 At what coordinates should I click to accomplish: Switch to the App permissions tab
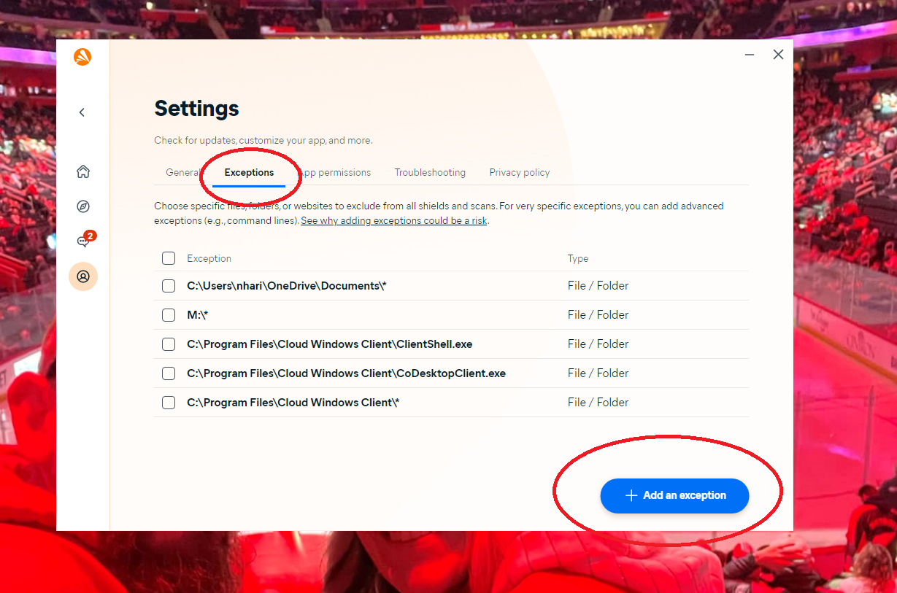tap(334, 173)
